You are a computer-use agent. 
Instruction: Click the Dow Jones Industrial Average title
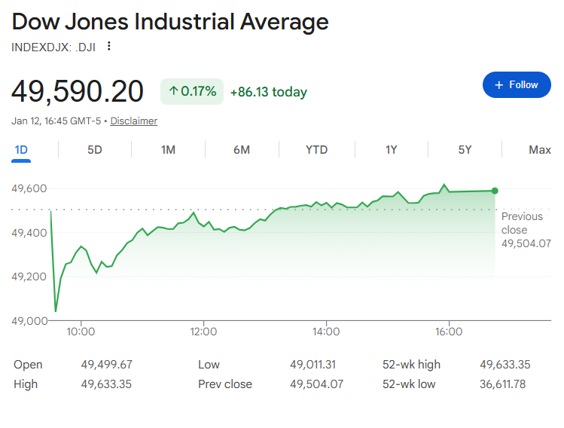(170, 22)
